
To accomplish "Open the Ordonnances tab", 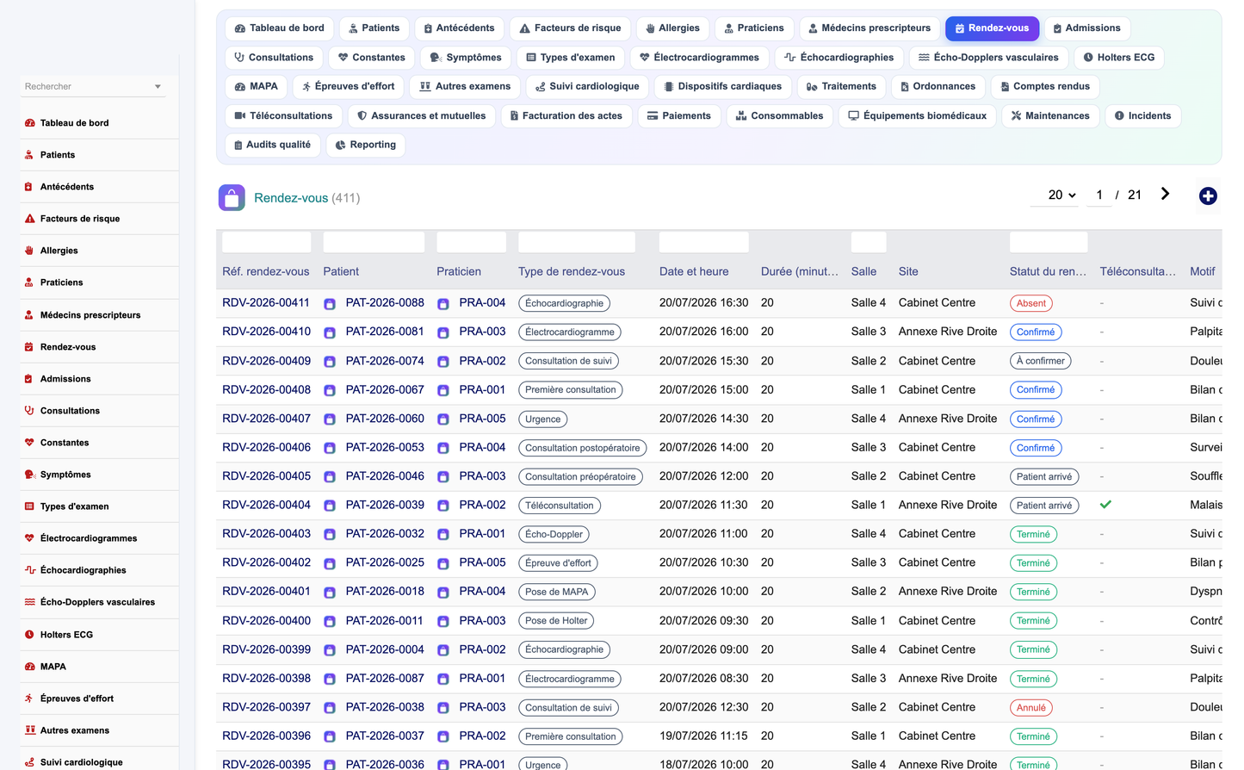I will [938, 87].
